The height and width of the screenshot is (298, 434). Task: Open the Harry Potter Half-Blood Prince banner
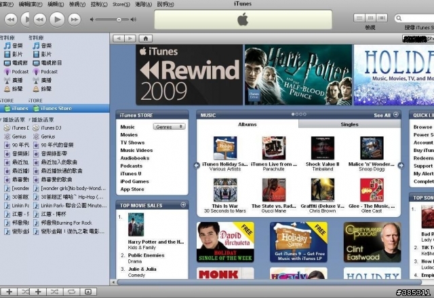coord(298,75)
